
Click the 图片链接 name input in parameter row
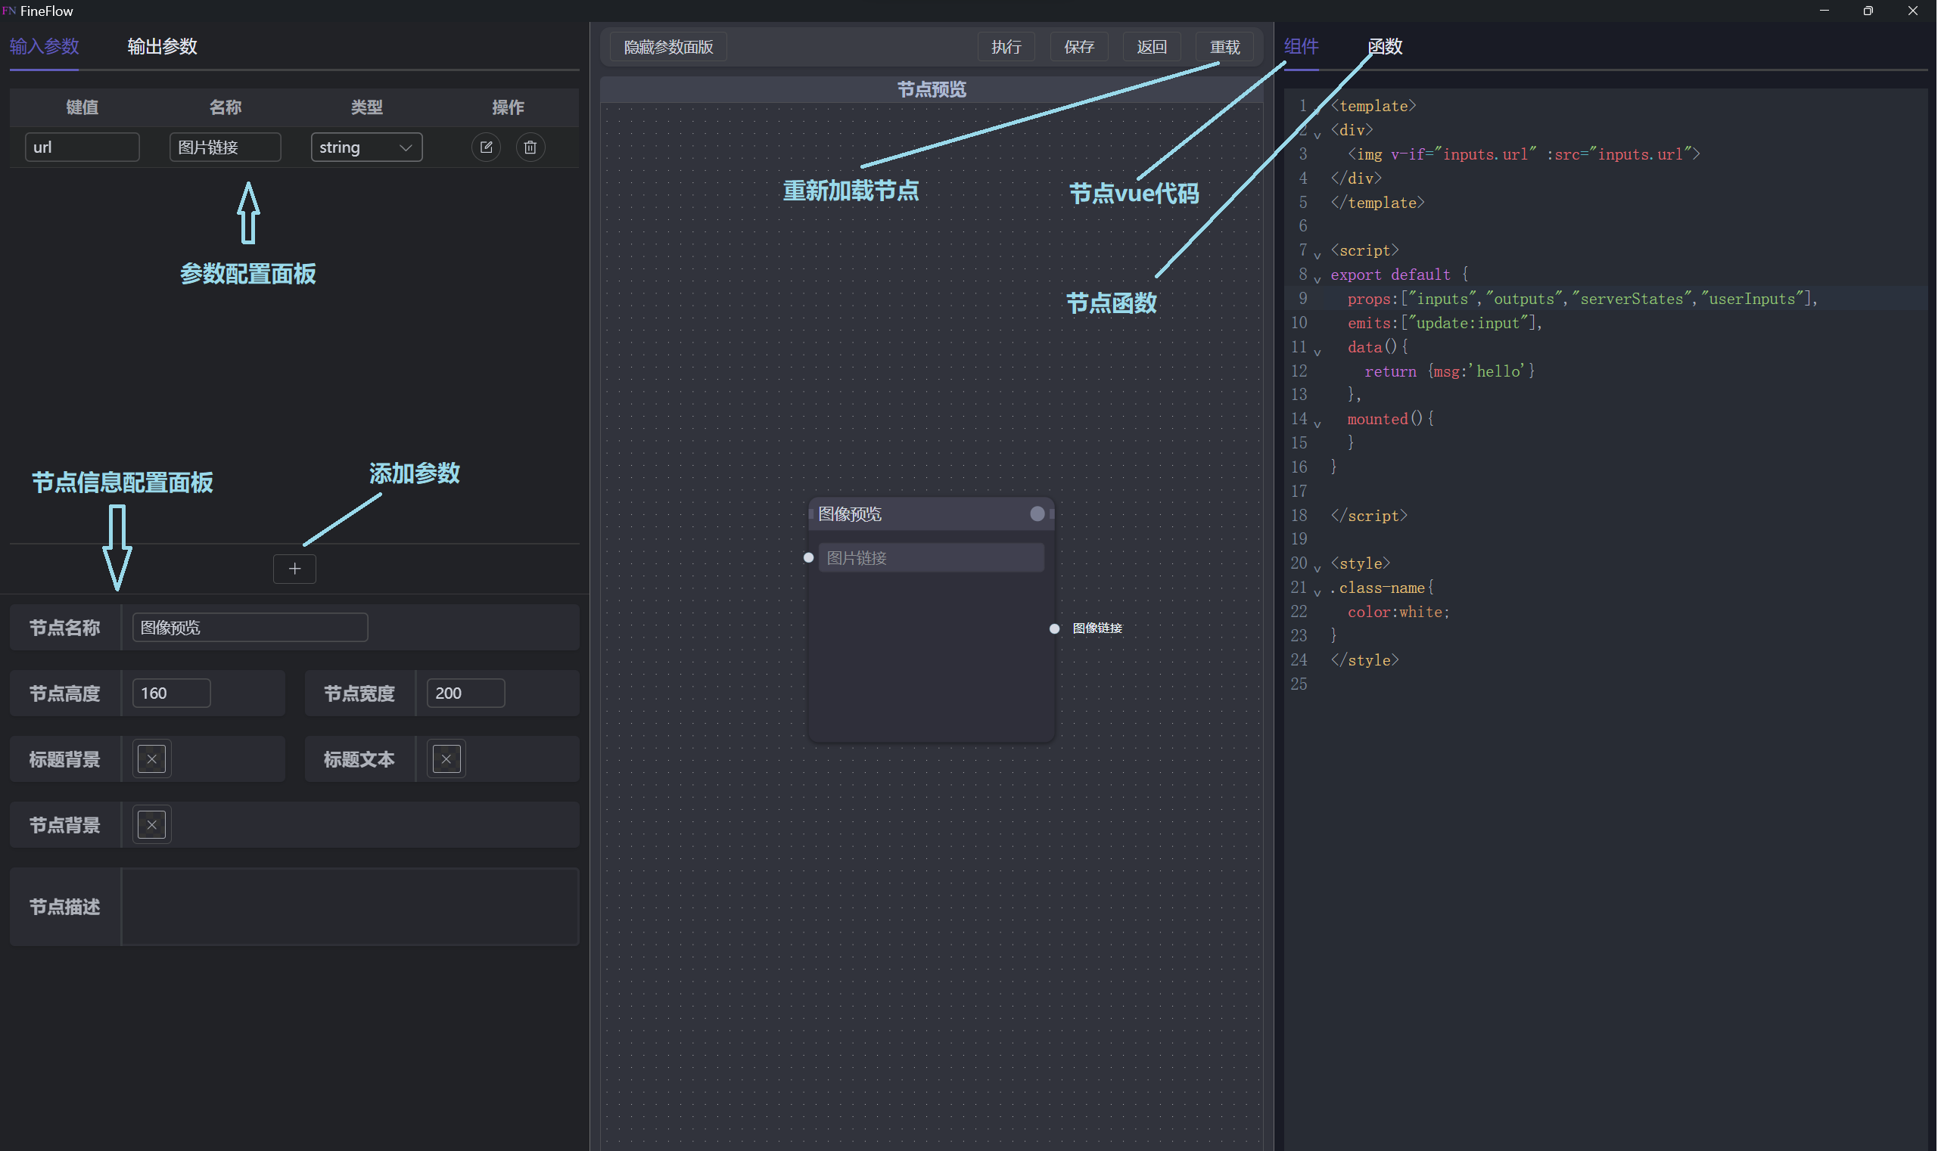pos(225,147)
